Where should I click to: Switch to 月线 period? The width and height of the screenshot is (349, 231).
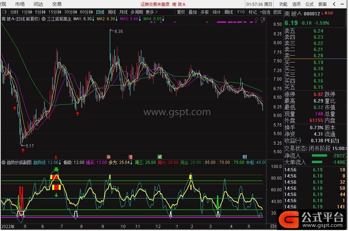(123, 12)
